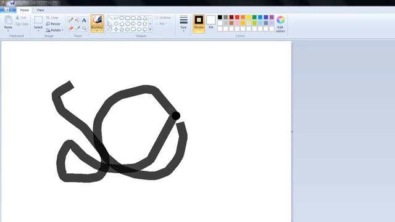Choose the Left arrow shape
The image size is (395, 222).
pos(139,24)
